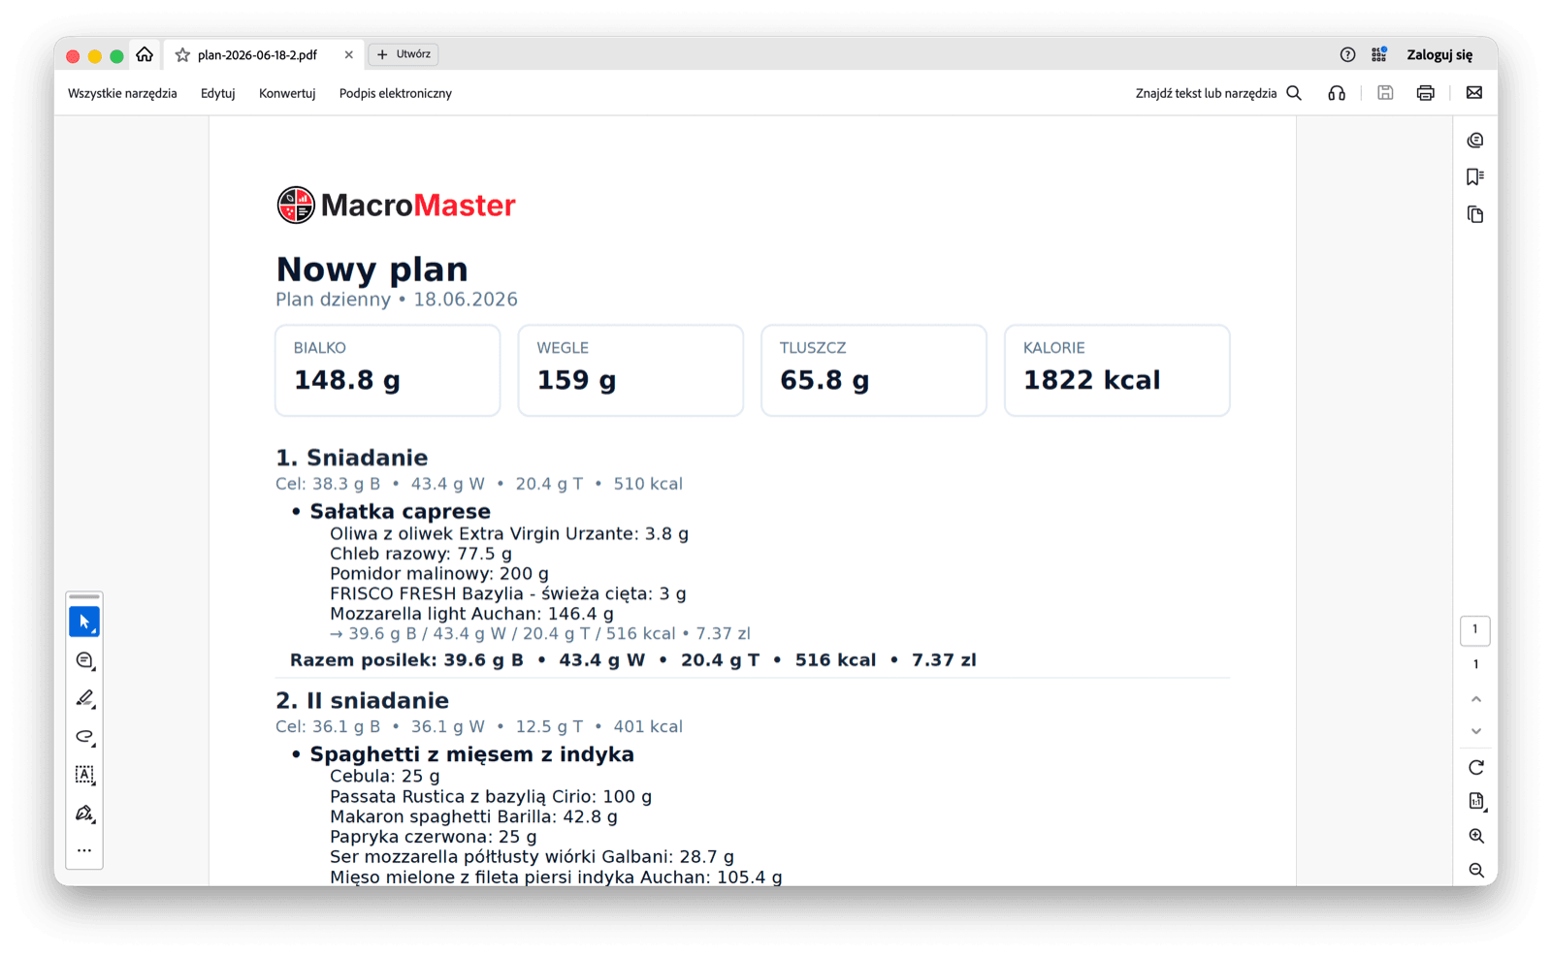Pick the freehand draw loop tool
The image size is (1552, 957).
tap(84, 737)
